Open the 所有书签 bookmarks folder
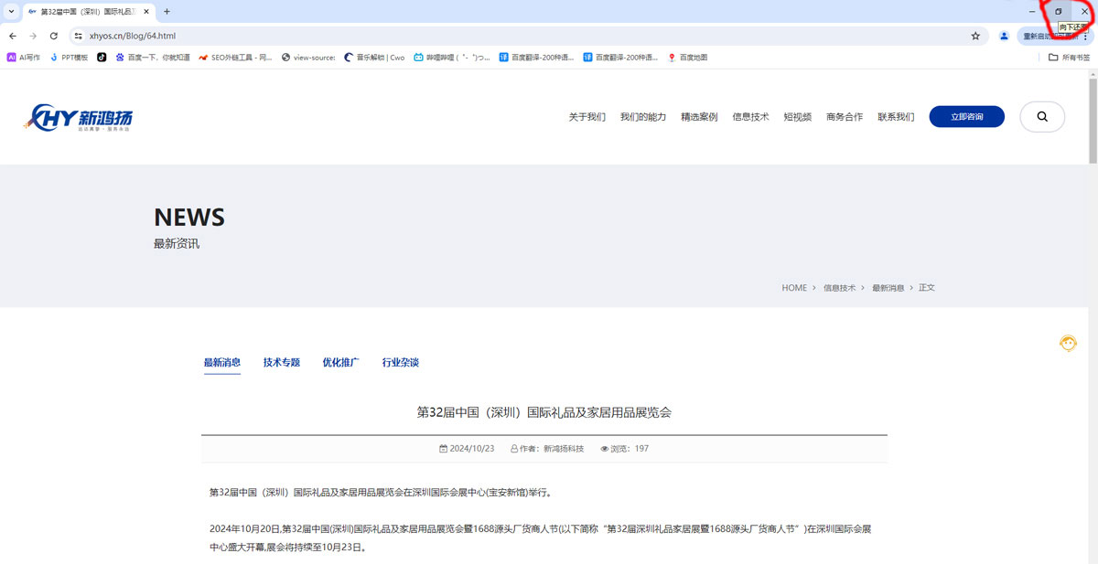Screen dimensions: 1098x564 1070,58
